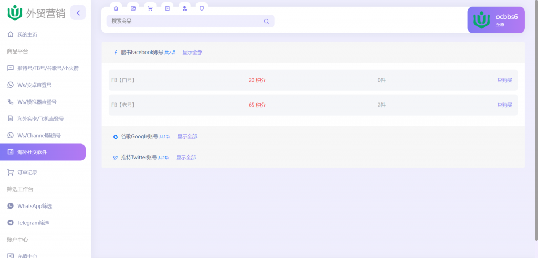538x258 pixels.
Task: Open the user star icon tab
Action: coord(184,8)
